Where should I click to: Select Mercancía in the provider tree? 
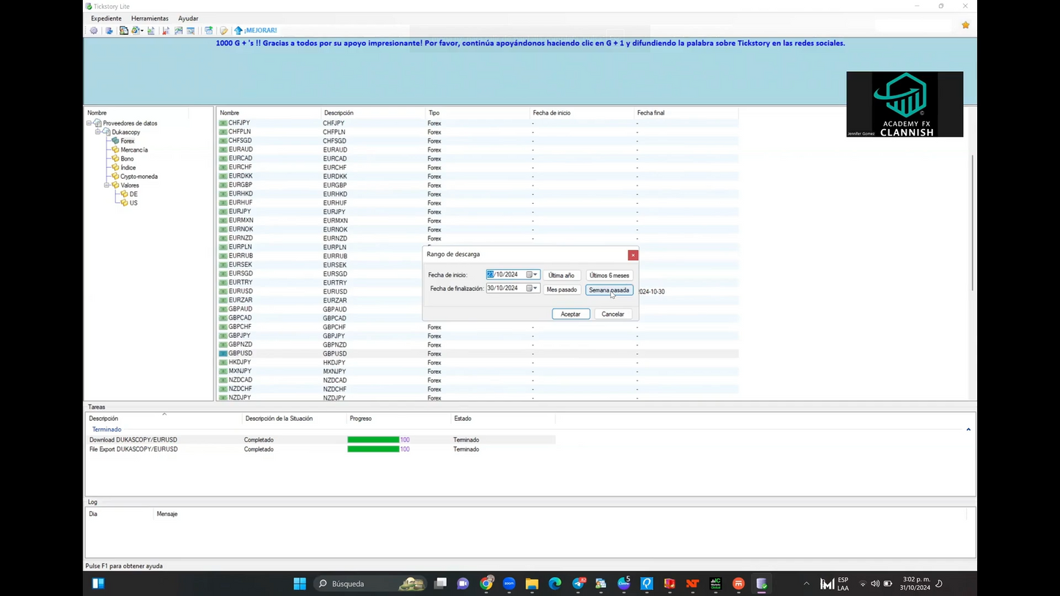coord(134,150)
